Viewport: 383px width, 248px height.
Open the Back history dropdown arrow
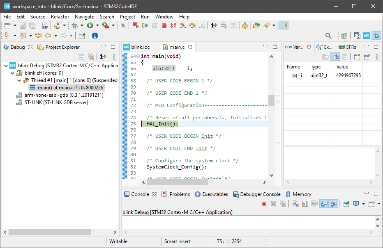pyautogui.click(x=56, y=36)
